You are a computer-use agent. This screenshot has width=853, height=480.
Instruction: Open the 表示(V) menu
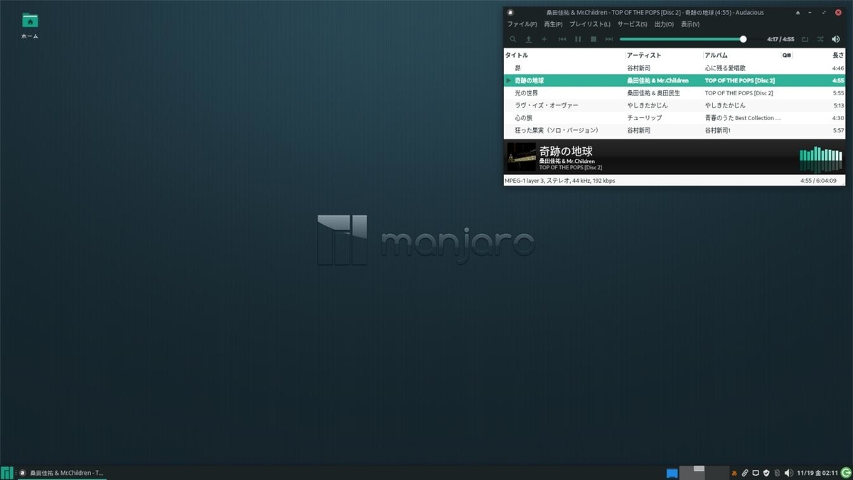[690, 24]
